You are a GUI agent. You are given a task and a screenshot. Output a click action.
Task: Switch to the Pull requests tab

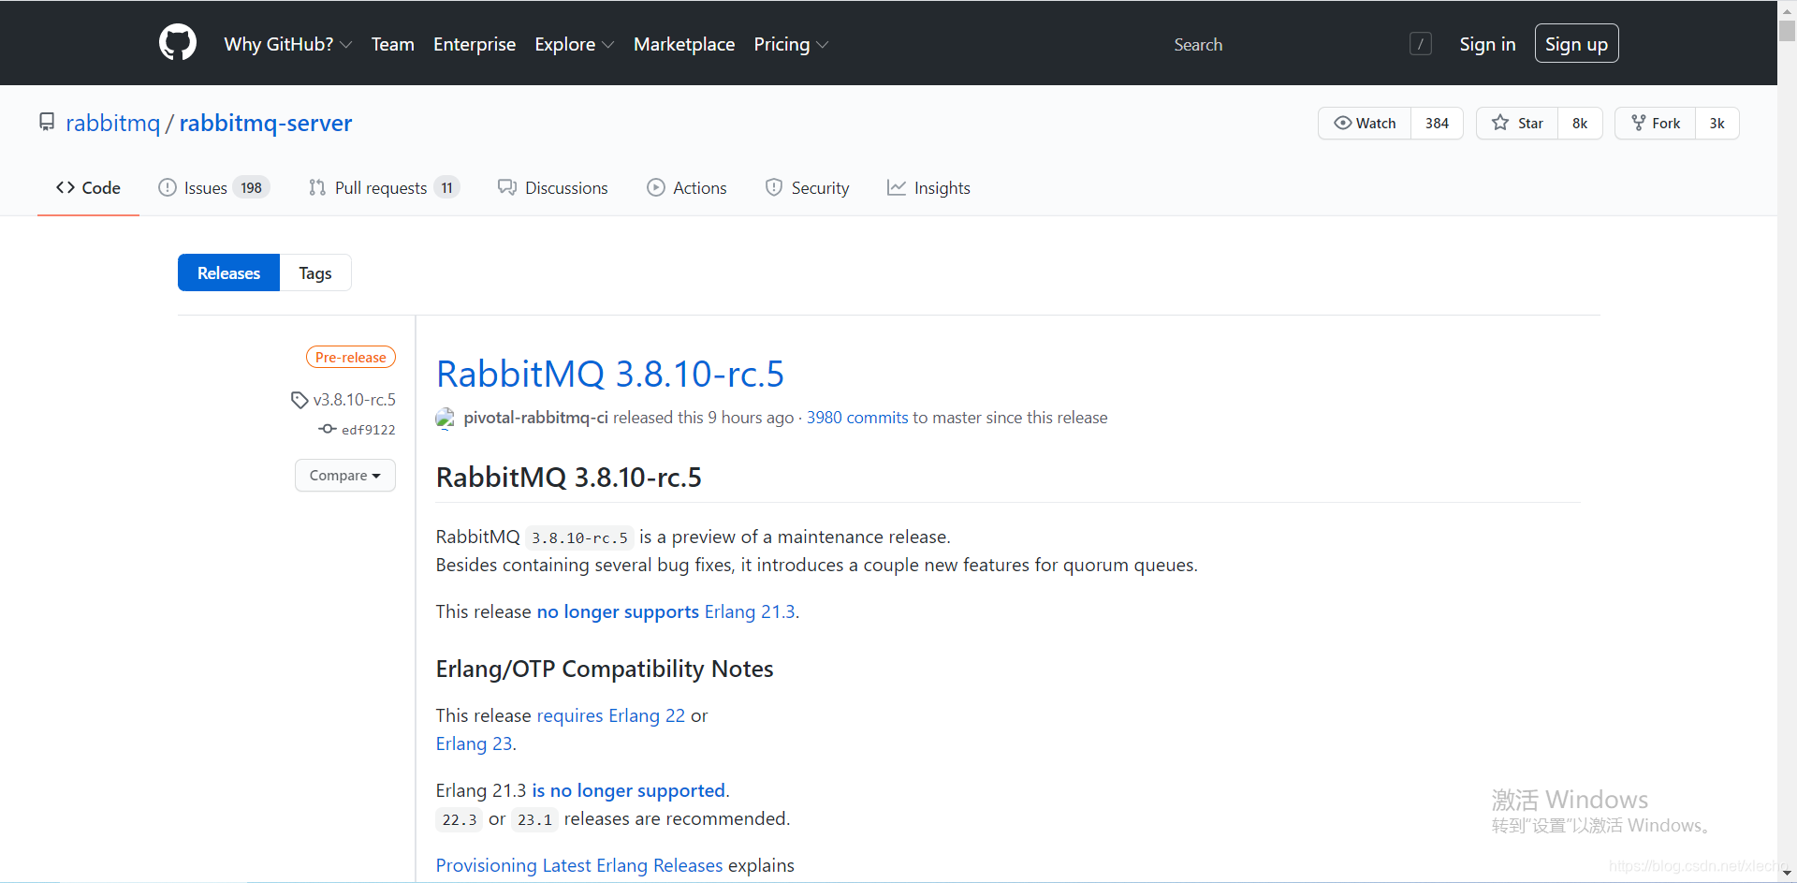click(384, 188)
